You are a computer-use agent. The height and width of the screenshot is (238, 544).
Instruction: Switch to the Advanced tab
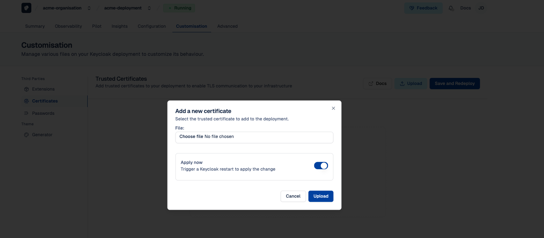[227, 26]
